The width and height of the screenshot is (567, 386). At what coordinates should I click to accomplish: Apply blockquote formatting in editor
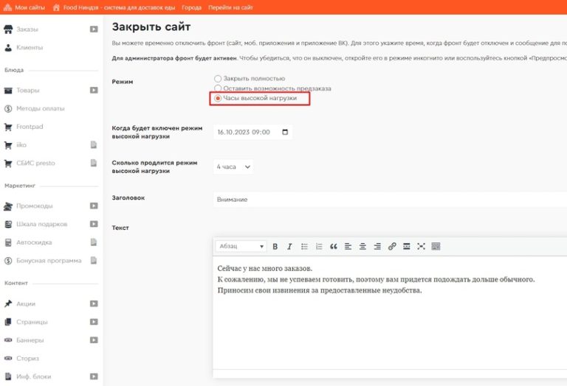[x=333, y=247]
